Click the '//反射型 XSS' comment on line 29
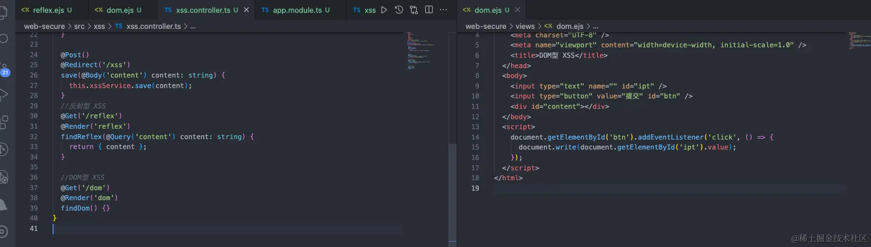Screen dimensions: 871x247 (83, 106)
